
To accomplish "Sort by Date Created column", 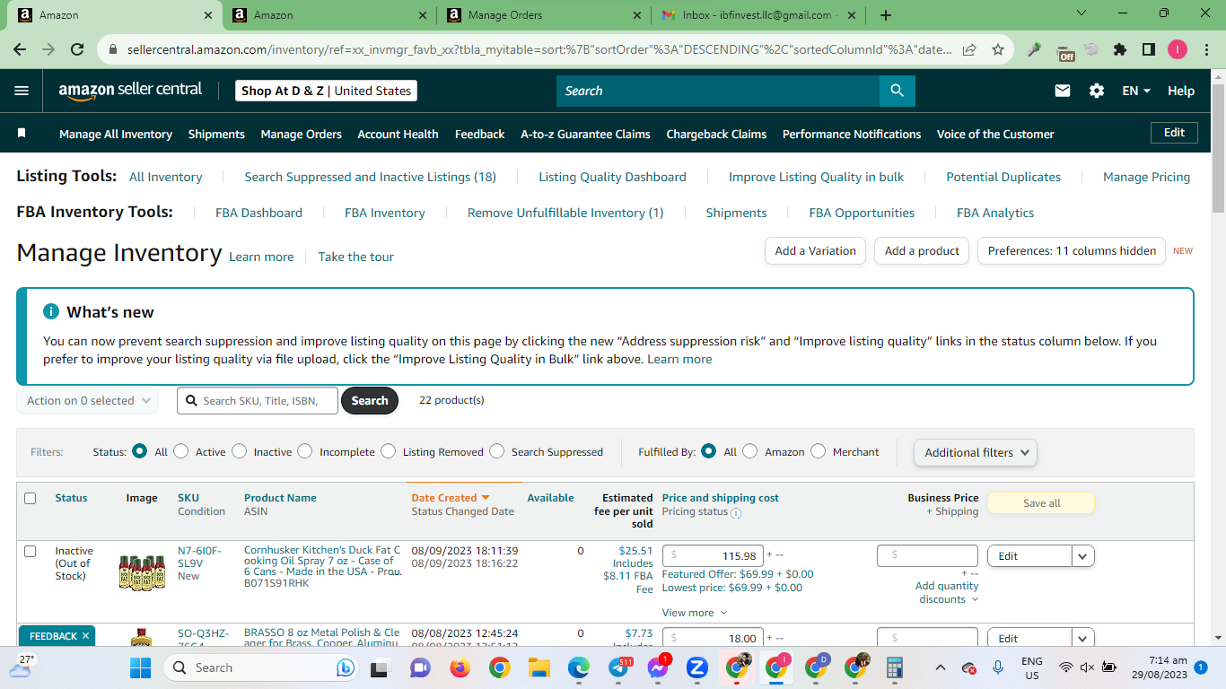I will pos(451,498).
